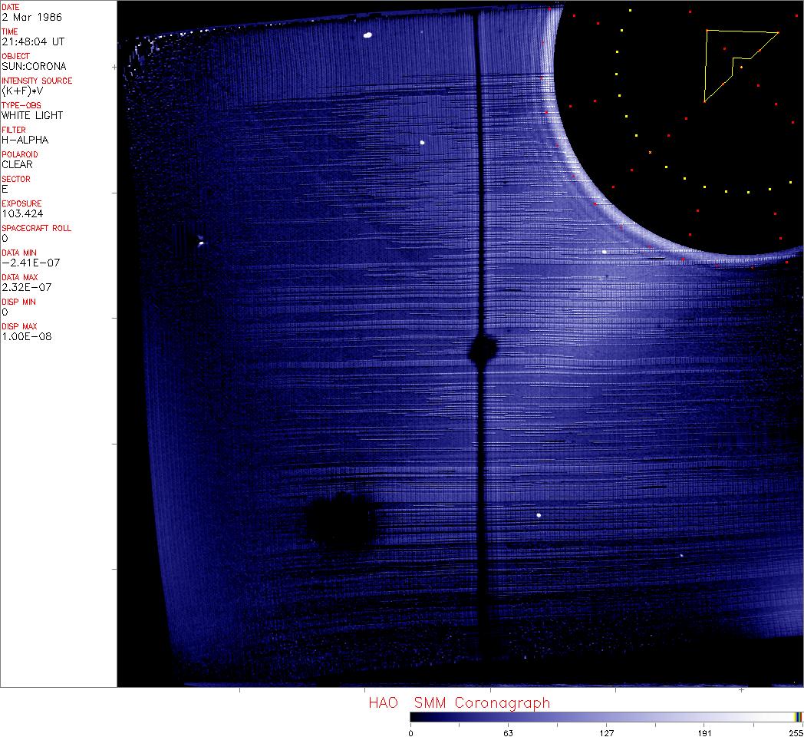Click the "HAO SMM Coronagraph" title
804x737 pixels.
459,703
